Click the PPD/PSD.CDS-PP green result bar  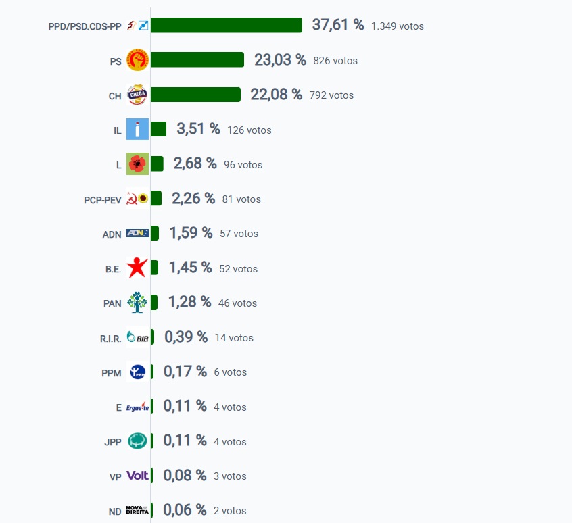[x=227, y=25]
